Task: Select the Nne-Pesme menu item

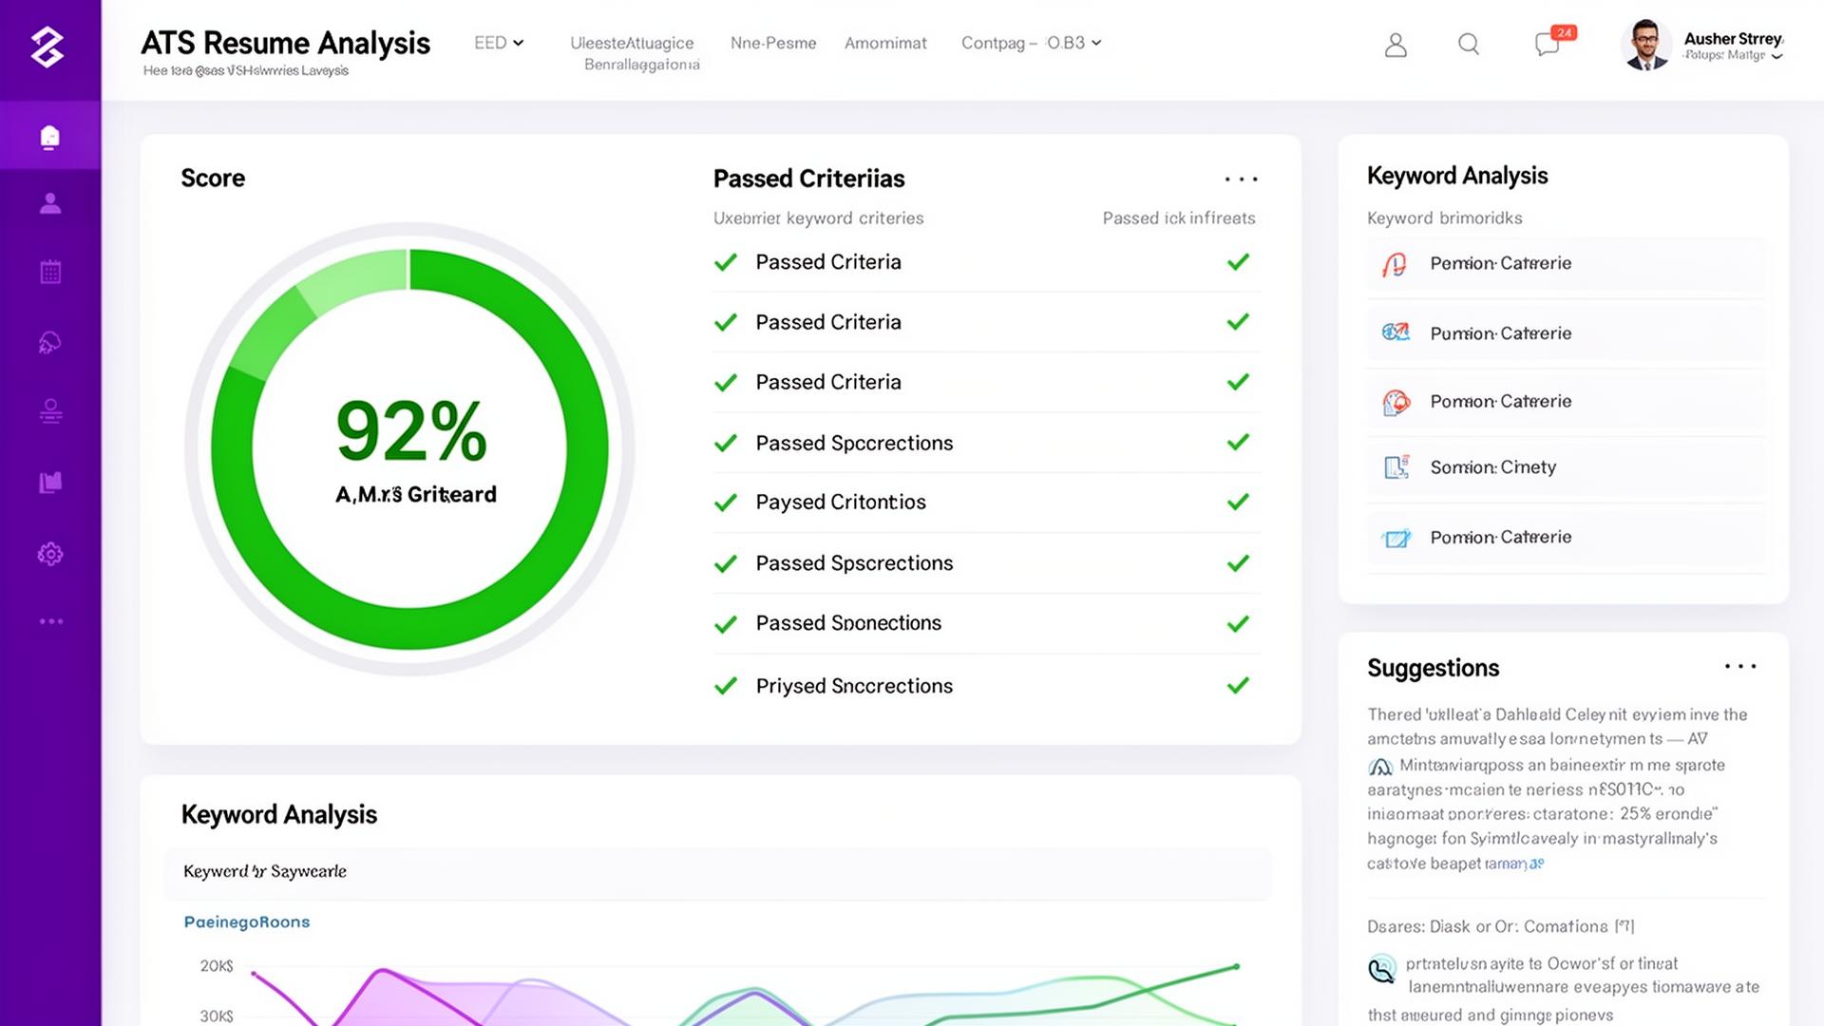Action: coord(773,43)
